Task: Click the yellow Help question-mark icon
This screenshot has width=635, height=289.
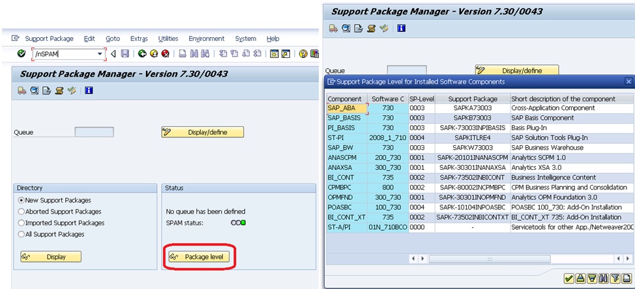Action: (x=303, y=53)
